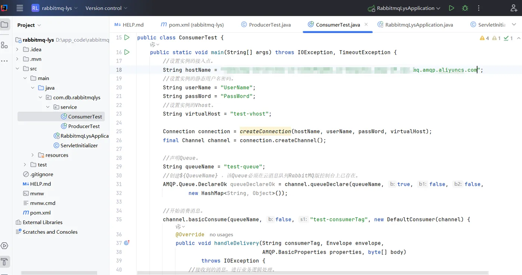This screenshot has height=275, width=522.
Task: Click the "test-consumerTag" string literal
Action: tap(339, 220)
